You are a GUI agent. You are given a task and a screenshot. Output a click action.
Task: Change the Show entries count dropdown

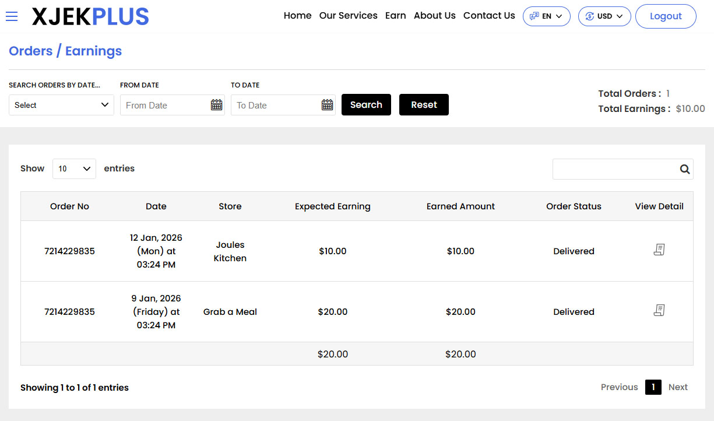click(74, 169)
